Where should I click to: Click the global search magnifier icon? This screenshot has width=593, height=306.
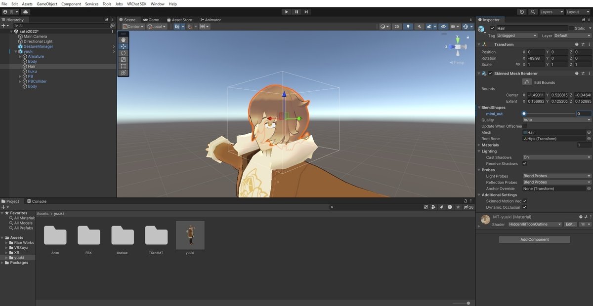533,11
